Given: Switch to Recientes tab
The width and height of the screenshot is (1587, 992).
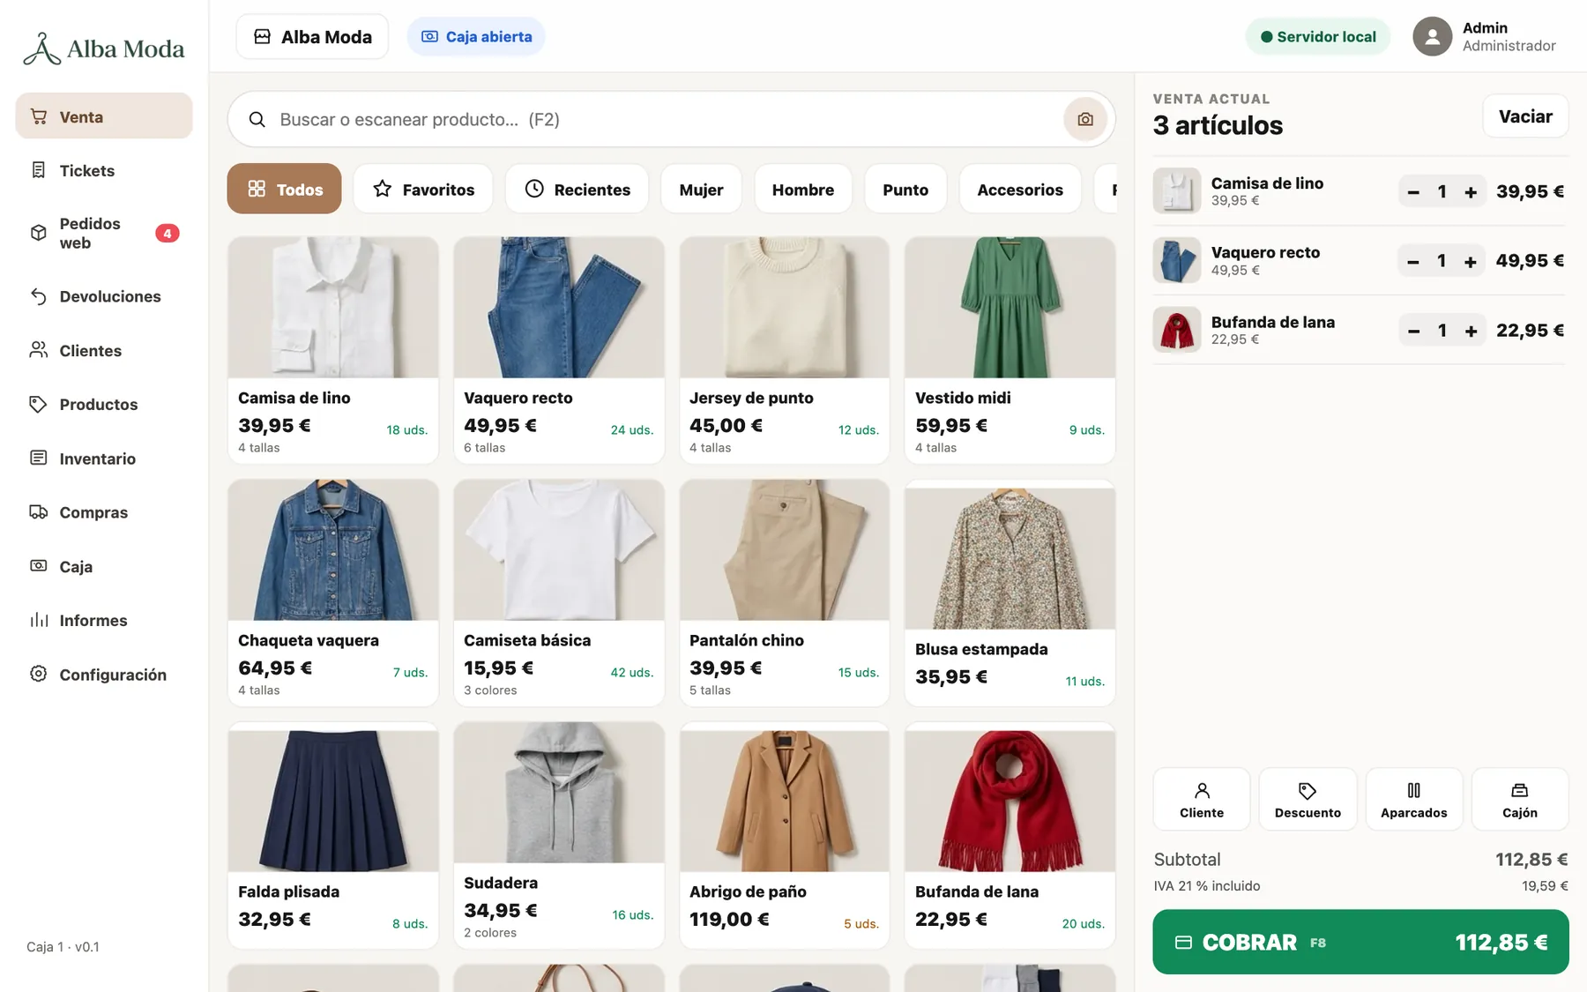Looking at the screenshot, I should tap(577, 189).
